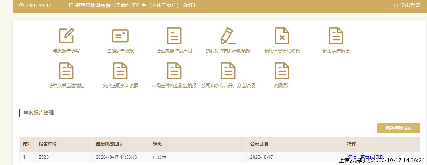Viewport: 427px width, 165px height.
Task: Click the header date 2026-10-17
Action: pos(38,5)
